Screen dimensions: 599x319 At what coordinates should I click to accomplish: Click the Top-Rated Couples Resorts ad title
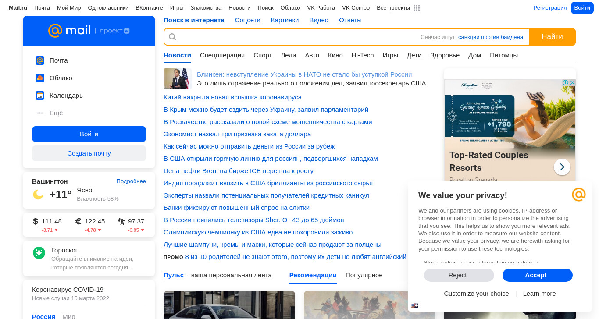click(x=489, y=161)
